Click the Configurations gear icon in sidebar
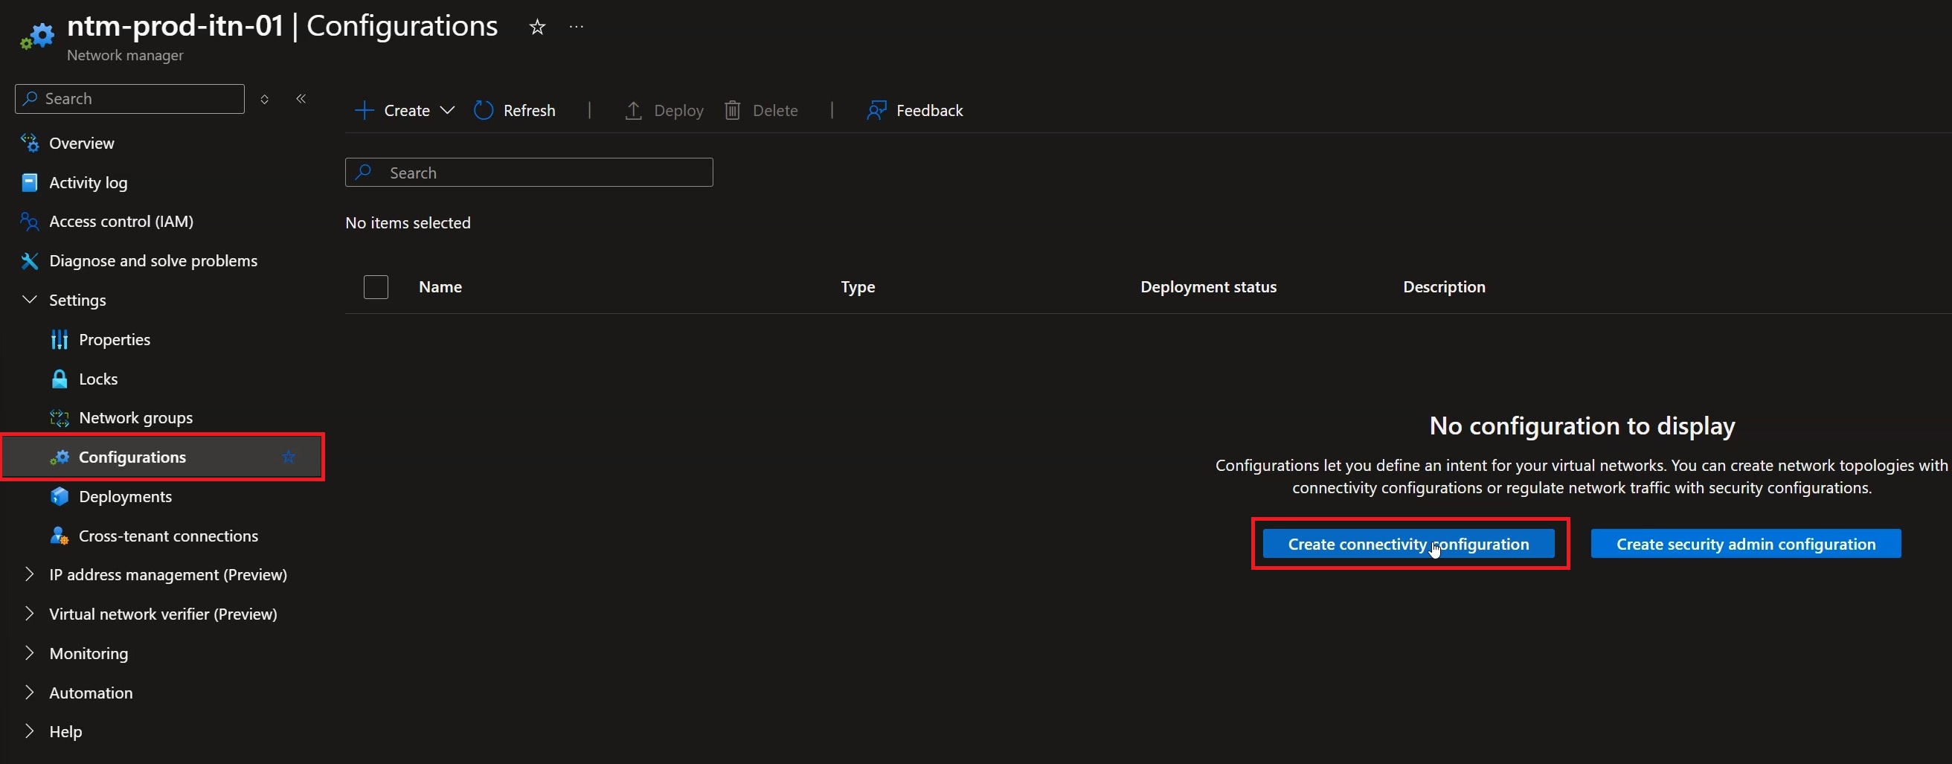Image resolution: width=1952 pixels, height=764 pixels. [x=59, y=457]
